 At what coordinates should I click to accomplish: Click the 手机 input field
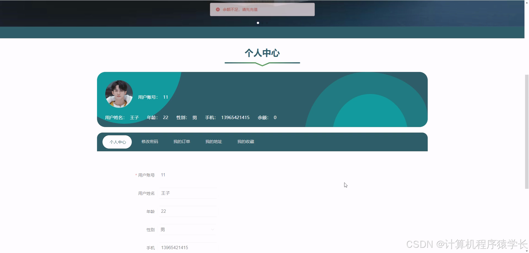point(188,247)
